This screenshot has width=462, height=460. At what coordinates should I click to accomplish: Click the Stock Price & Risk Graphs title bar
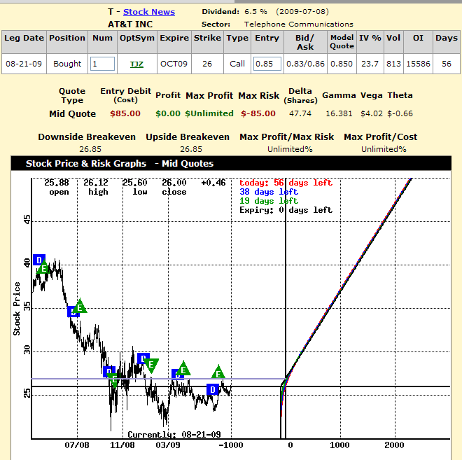pyautogui.click(x=231, y=164)
